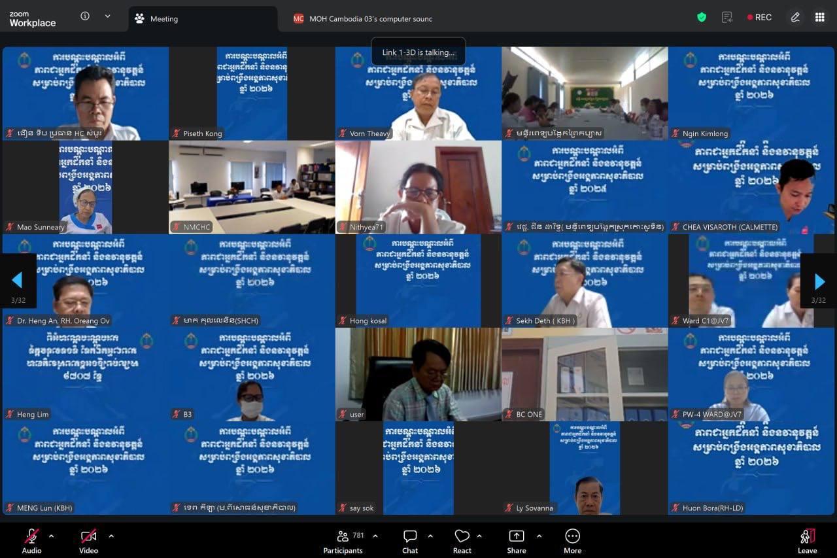Click the Zoom Workplace logo
The image size is (837, 558).
(32, 19)
